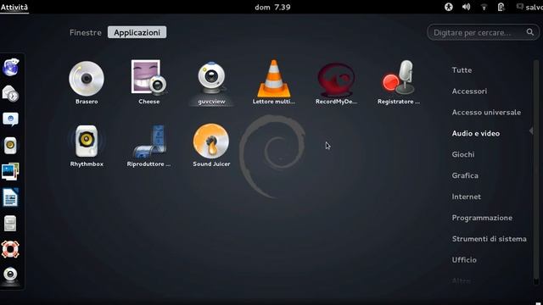Select the Audio e video category
The image size is (543, 305).
click(475, 134)
